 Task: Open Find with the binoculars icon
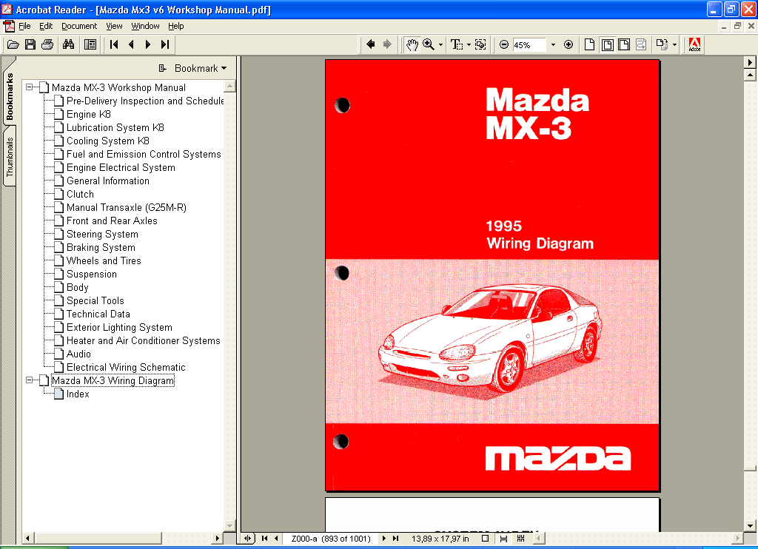69,45
